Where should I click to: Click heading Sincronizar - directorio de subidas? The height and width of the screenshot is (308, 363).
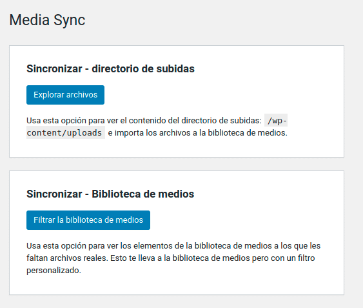[110, 68]
